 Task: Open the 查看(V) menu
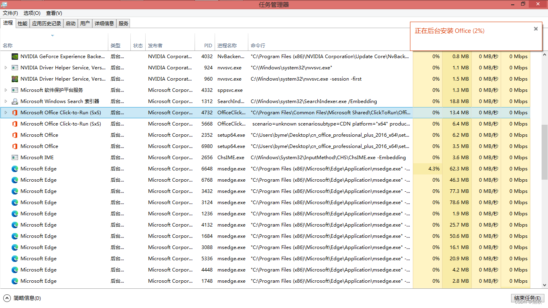point(54,13)
